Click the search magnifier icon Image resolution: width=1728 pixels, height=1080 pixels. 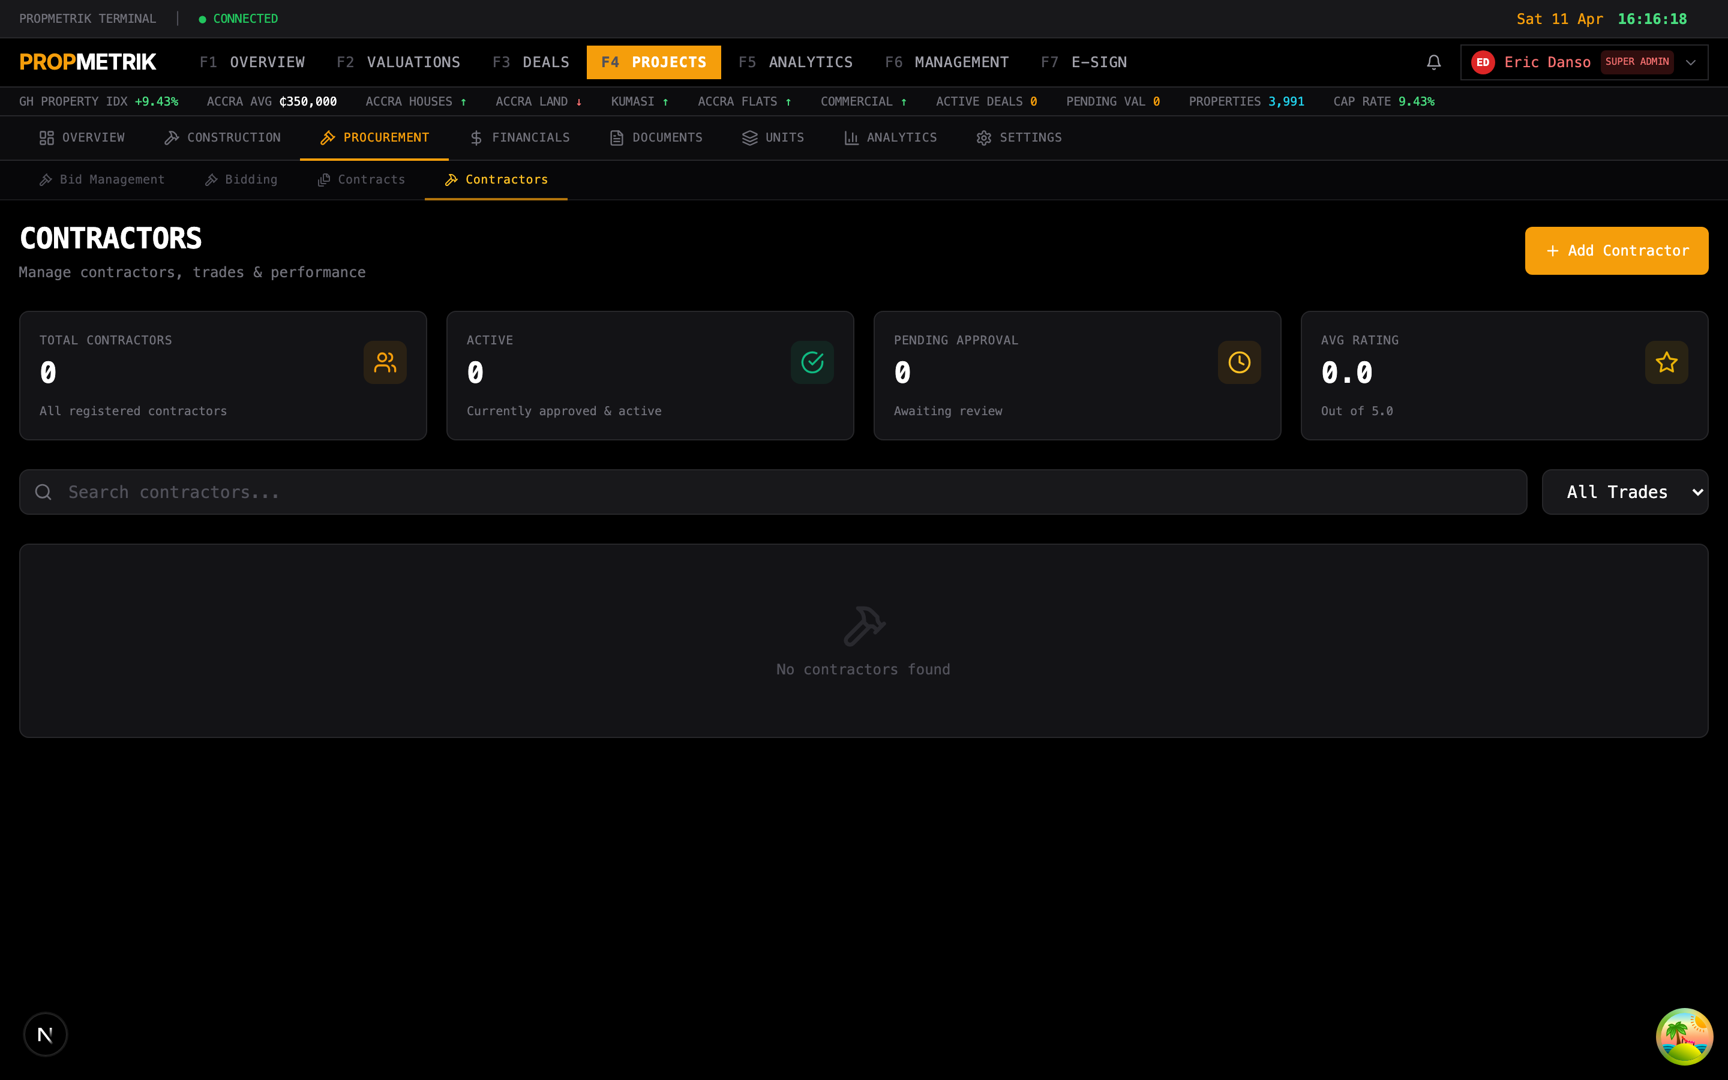pyautogui.click(x=44, y=492)
